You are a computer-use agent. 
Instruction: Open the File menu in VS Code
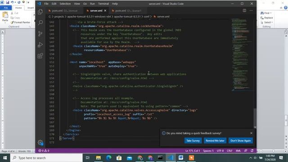[46, 4]
